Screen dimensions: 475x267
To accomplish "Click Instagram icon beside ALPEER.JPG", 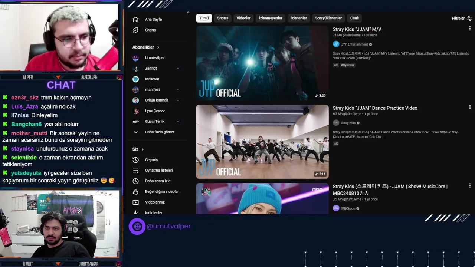I will pyautogui.click(x=119, y=77).
